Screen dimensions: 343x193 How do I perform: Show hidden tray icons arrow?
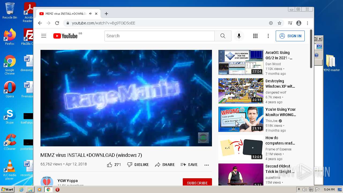[x=299, y=190]
